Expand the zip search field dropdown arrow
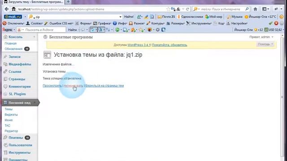 coord(120,17)
